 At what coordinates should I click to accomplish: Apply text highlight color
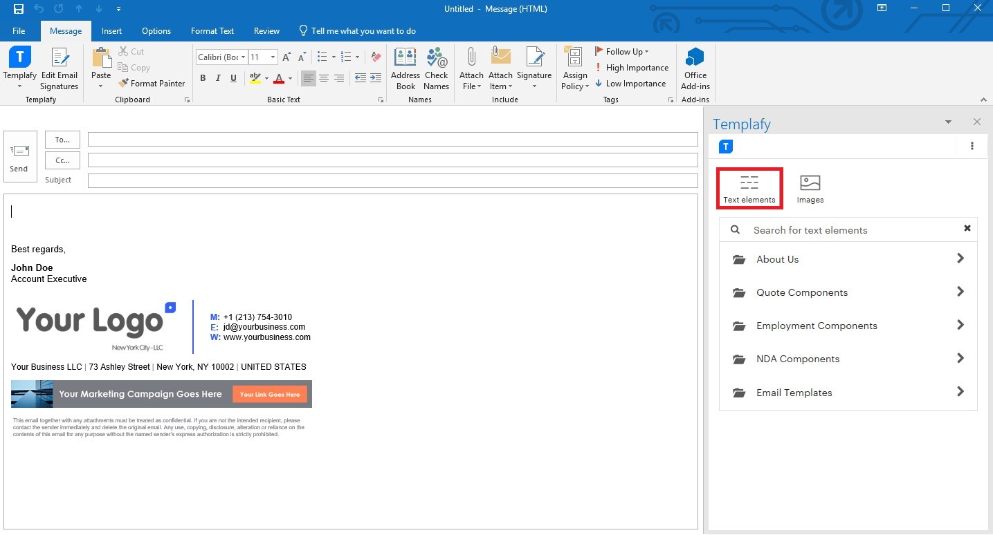[255, 78]
